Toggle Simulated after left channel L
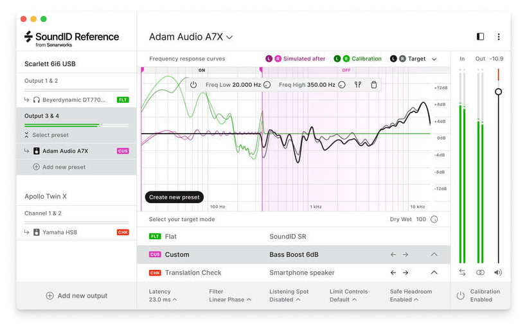 tap(269, 58)
